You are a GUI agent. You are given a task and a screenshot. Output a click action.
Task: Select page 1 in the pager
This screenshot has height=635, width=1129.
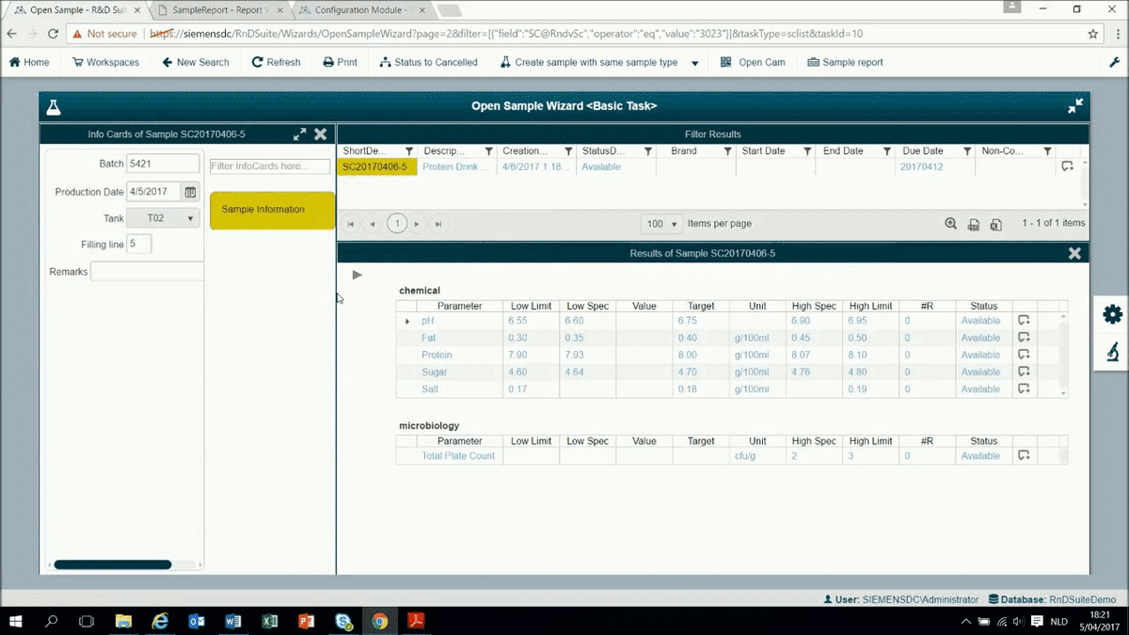[x=397, y=224]
